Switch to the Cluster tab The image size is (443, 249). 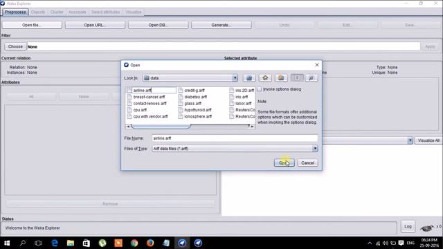click(x=57, y=12)
